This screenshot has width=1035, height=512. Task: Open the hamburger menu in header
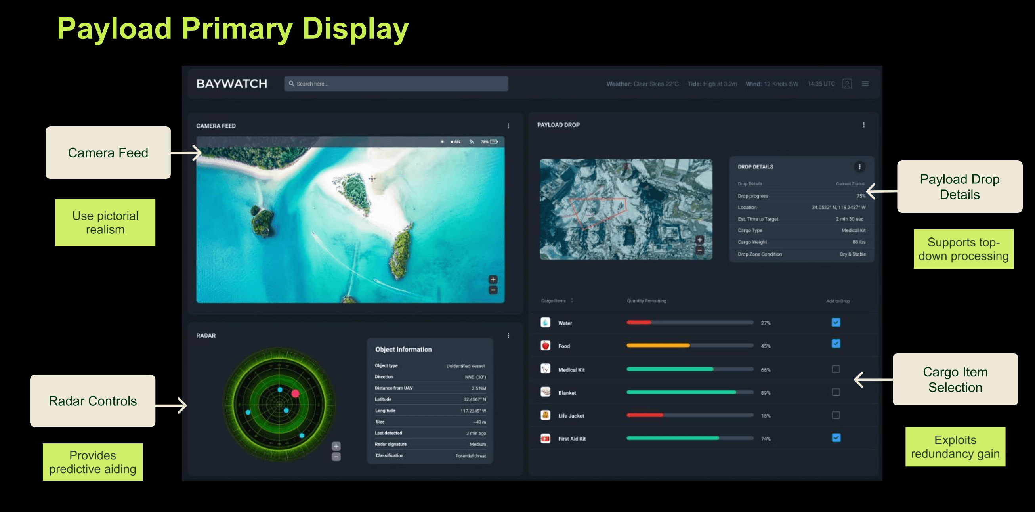tap(865, 84)
